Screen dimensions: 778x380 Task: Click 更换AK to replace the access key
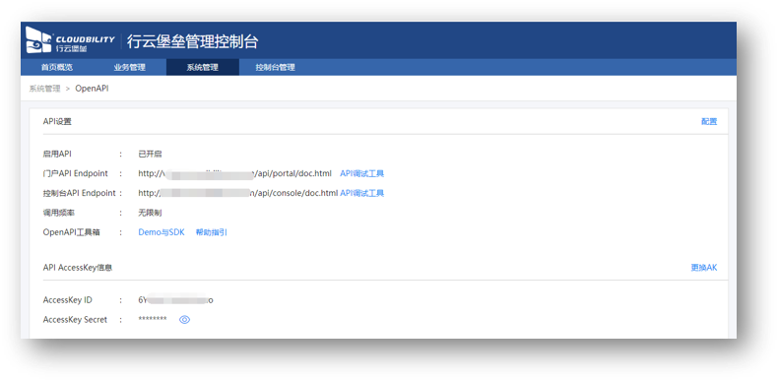[x=704, y=268]
